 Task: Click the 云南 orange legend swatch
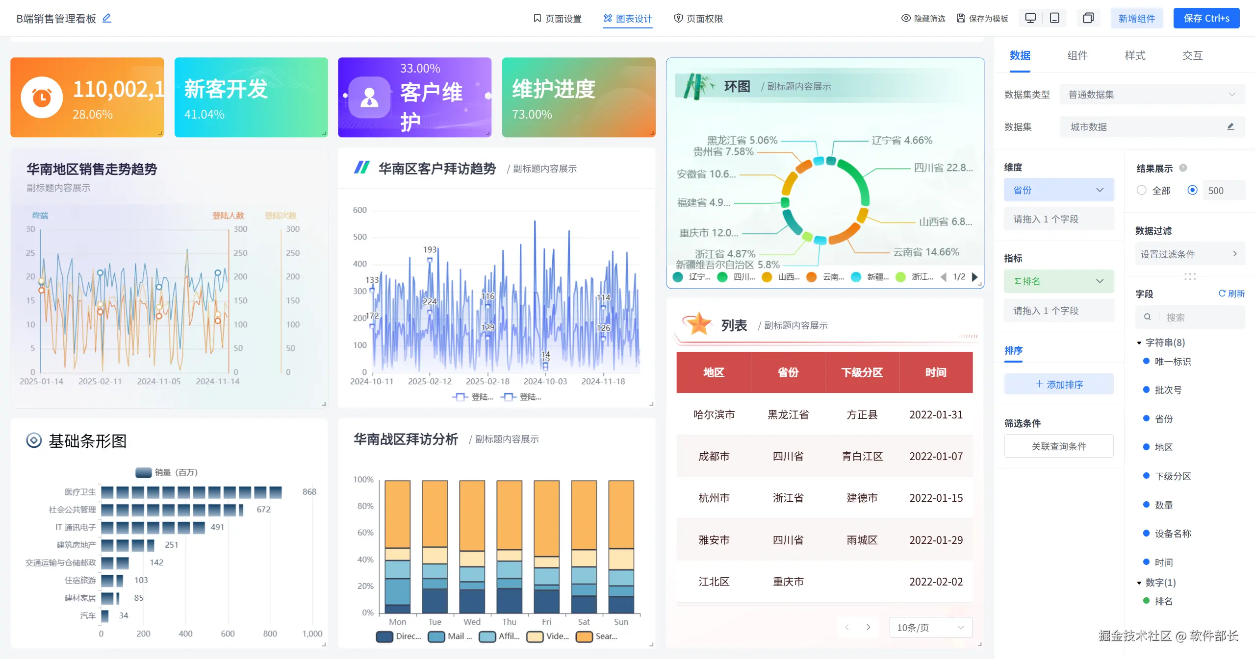812,277
